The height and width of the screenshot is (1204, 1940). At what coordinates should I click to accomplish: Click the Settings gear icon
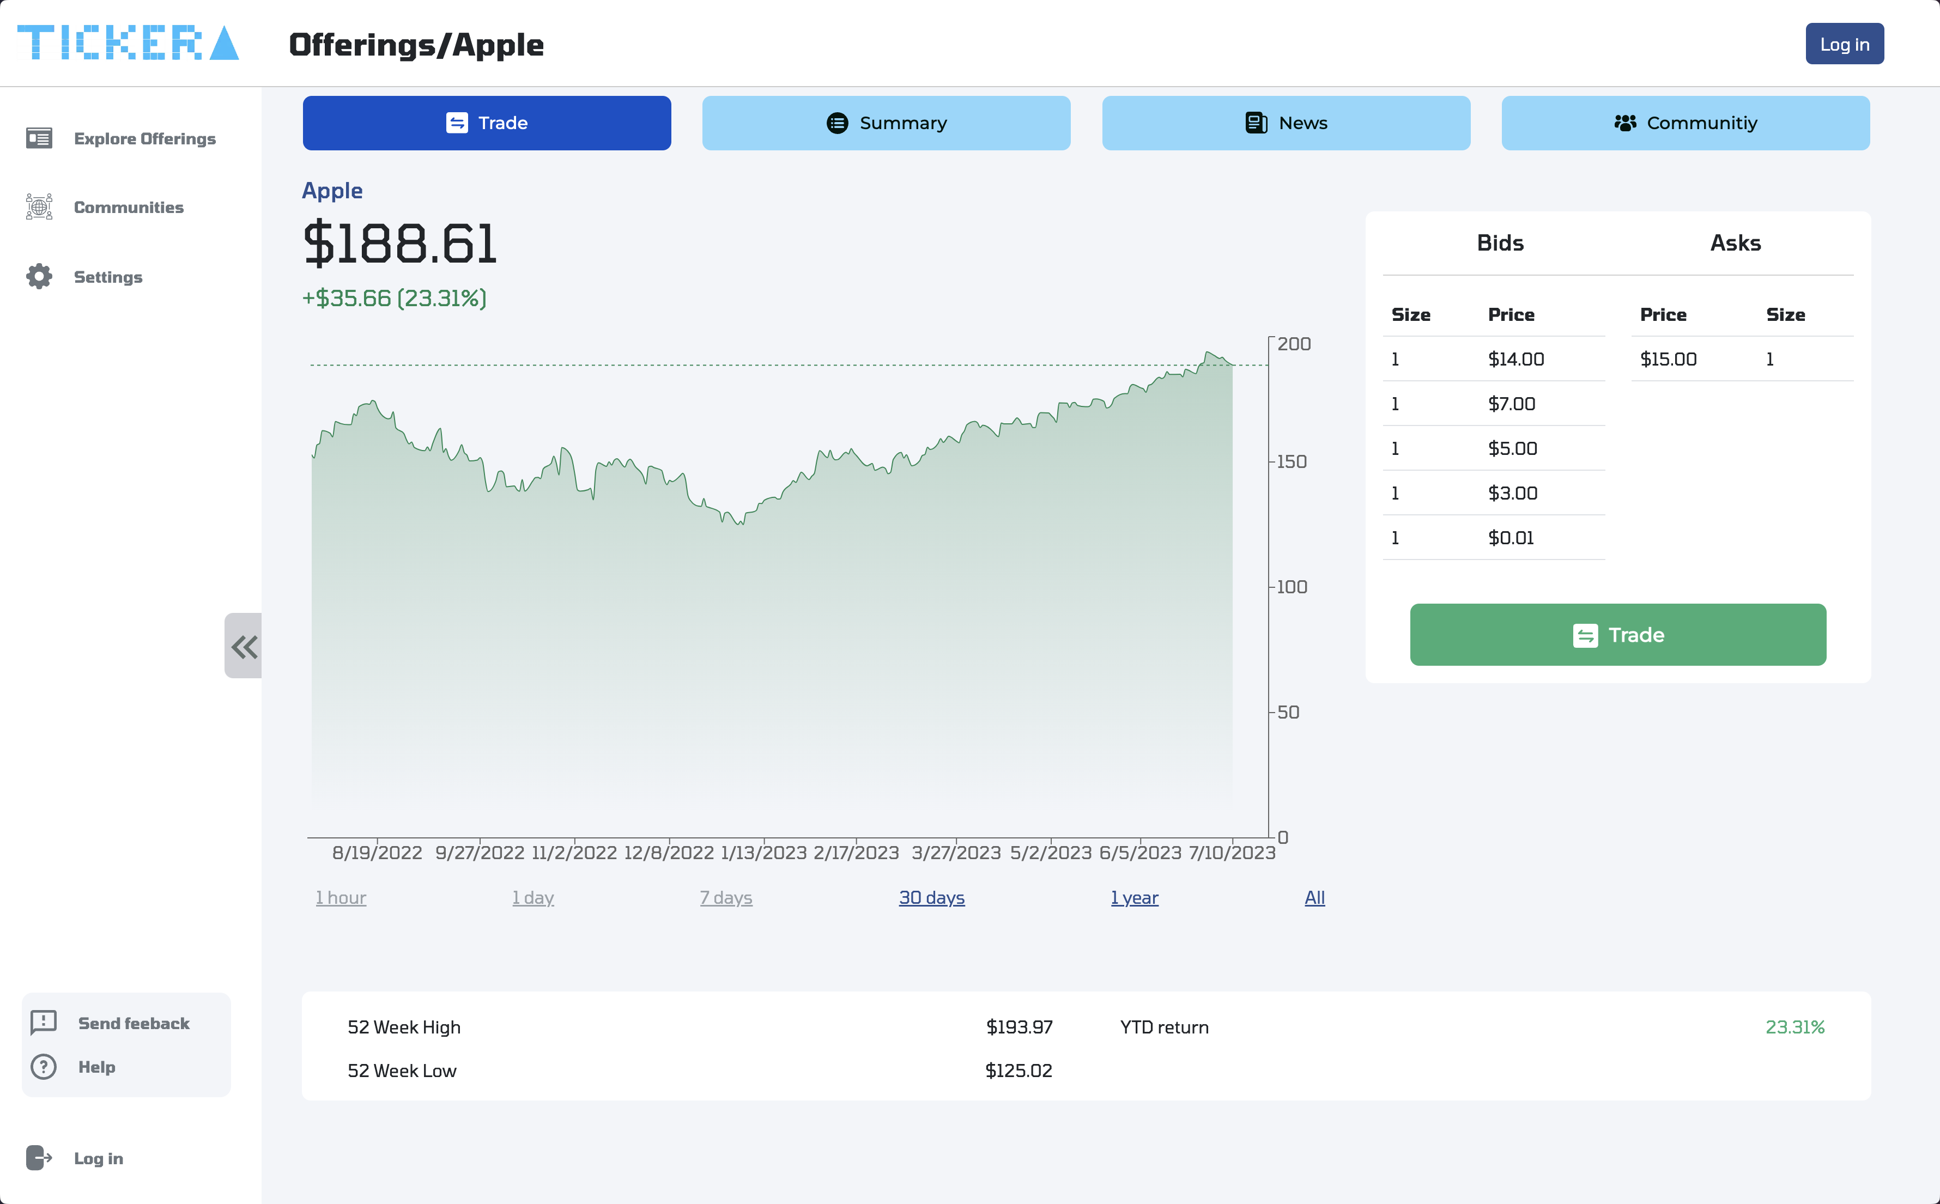click(39, 276)
